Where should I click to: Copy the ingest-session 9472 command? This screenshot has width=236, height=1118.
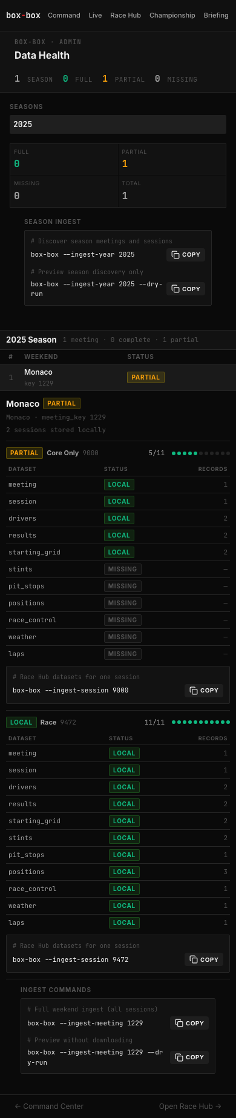(x=204, y=959)
